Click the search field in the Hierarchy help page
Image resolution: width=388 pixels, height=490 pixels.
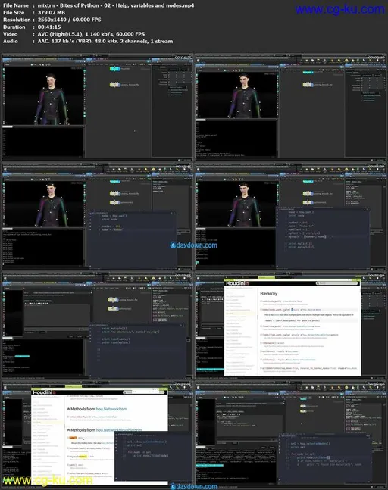click(x=336, y=283)
